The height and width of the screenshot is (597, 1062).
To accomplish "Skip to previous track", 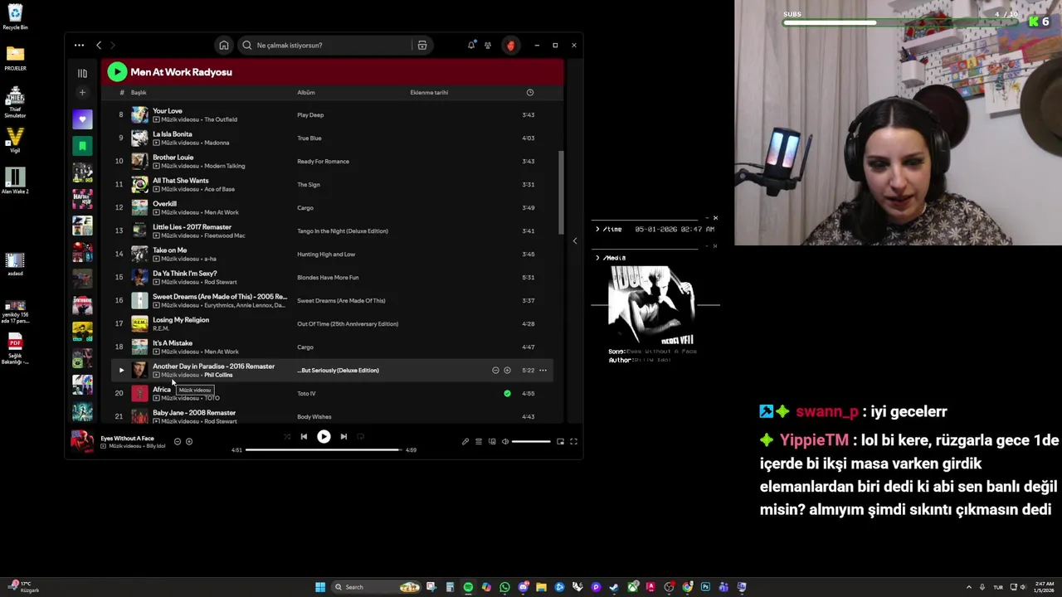I will point(304,436).
